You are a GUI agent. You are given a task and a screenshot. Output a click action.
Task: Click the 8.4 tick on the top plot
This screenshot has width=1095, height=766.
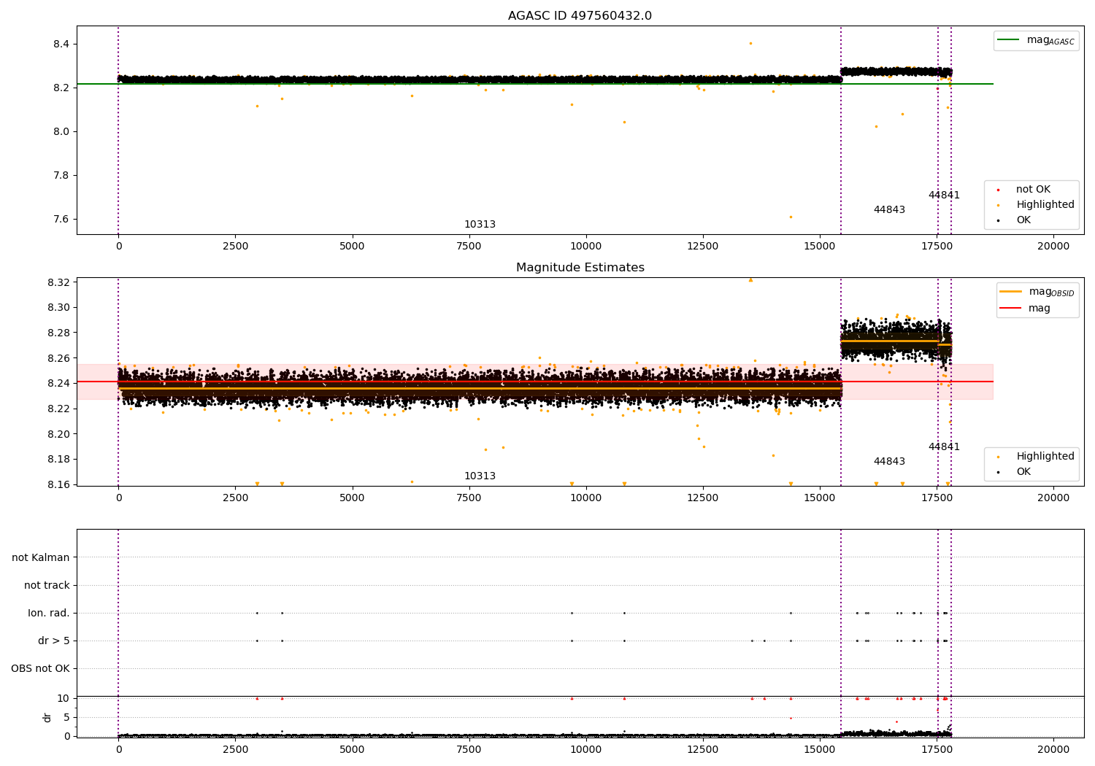click(x=61, y=45)
